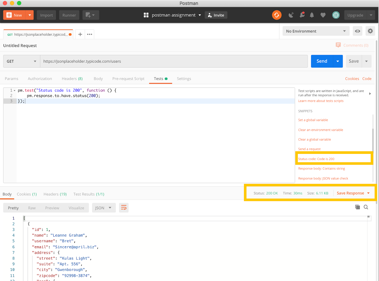Insert Clear a global variable snippet

pyautogui.click(x=315, y=140)
